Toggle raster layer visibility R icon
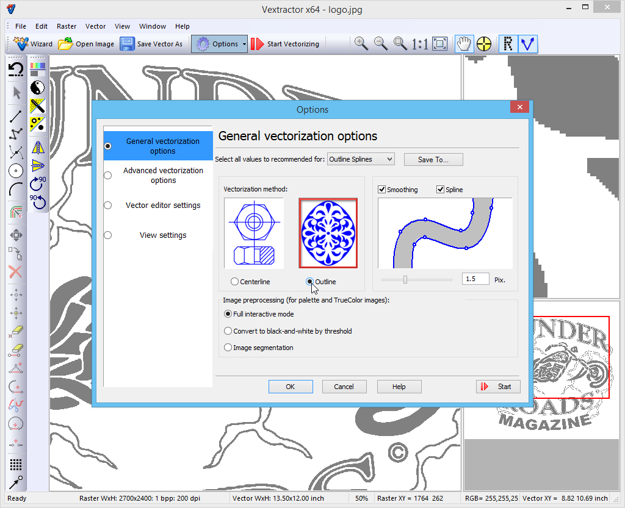The width and height of the screenshot is (625, 508). pyautogui.click(x=508, y=44)
